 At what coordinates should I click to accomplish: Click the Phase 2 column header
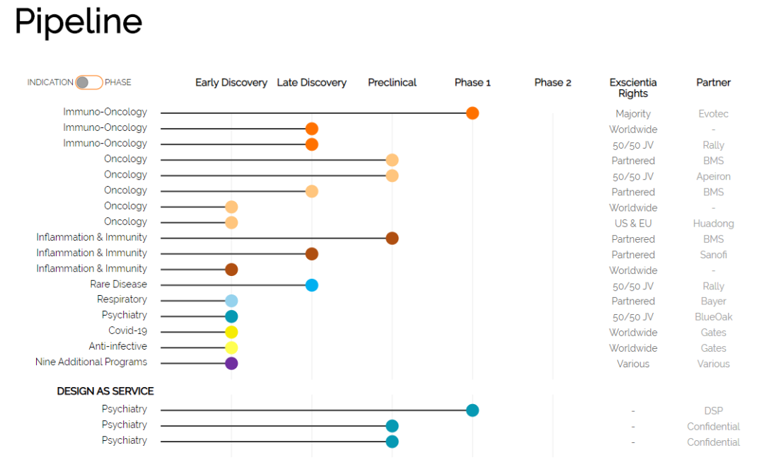pyautogui.click(x=552, y=83)
